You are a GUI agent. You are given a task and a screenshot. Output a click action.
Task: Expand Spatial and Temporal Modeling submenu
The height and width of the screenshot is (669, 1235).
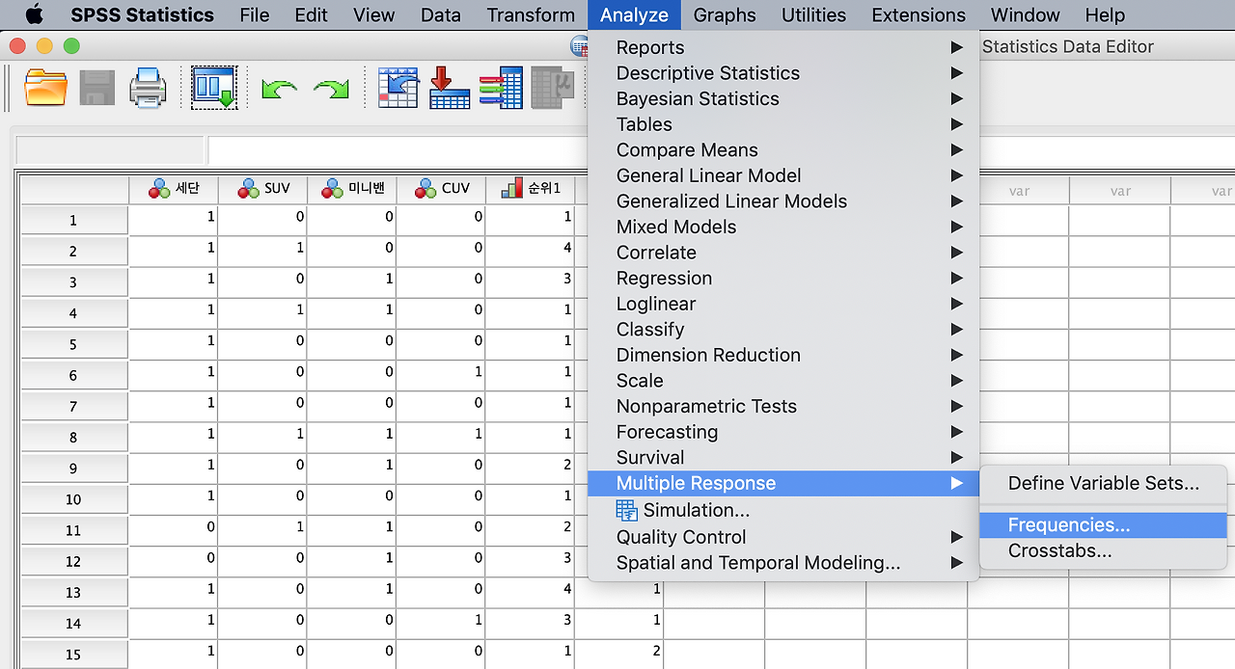coord(783,563)
